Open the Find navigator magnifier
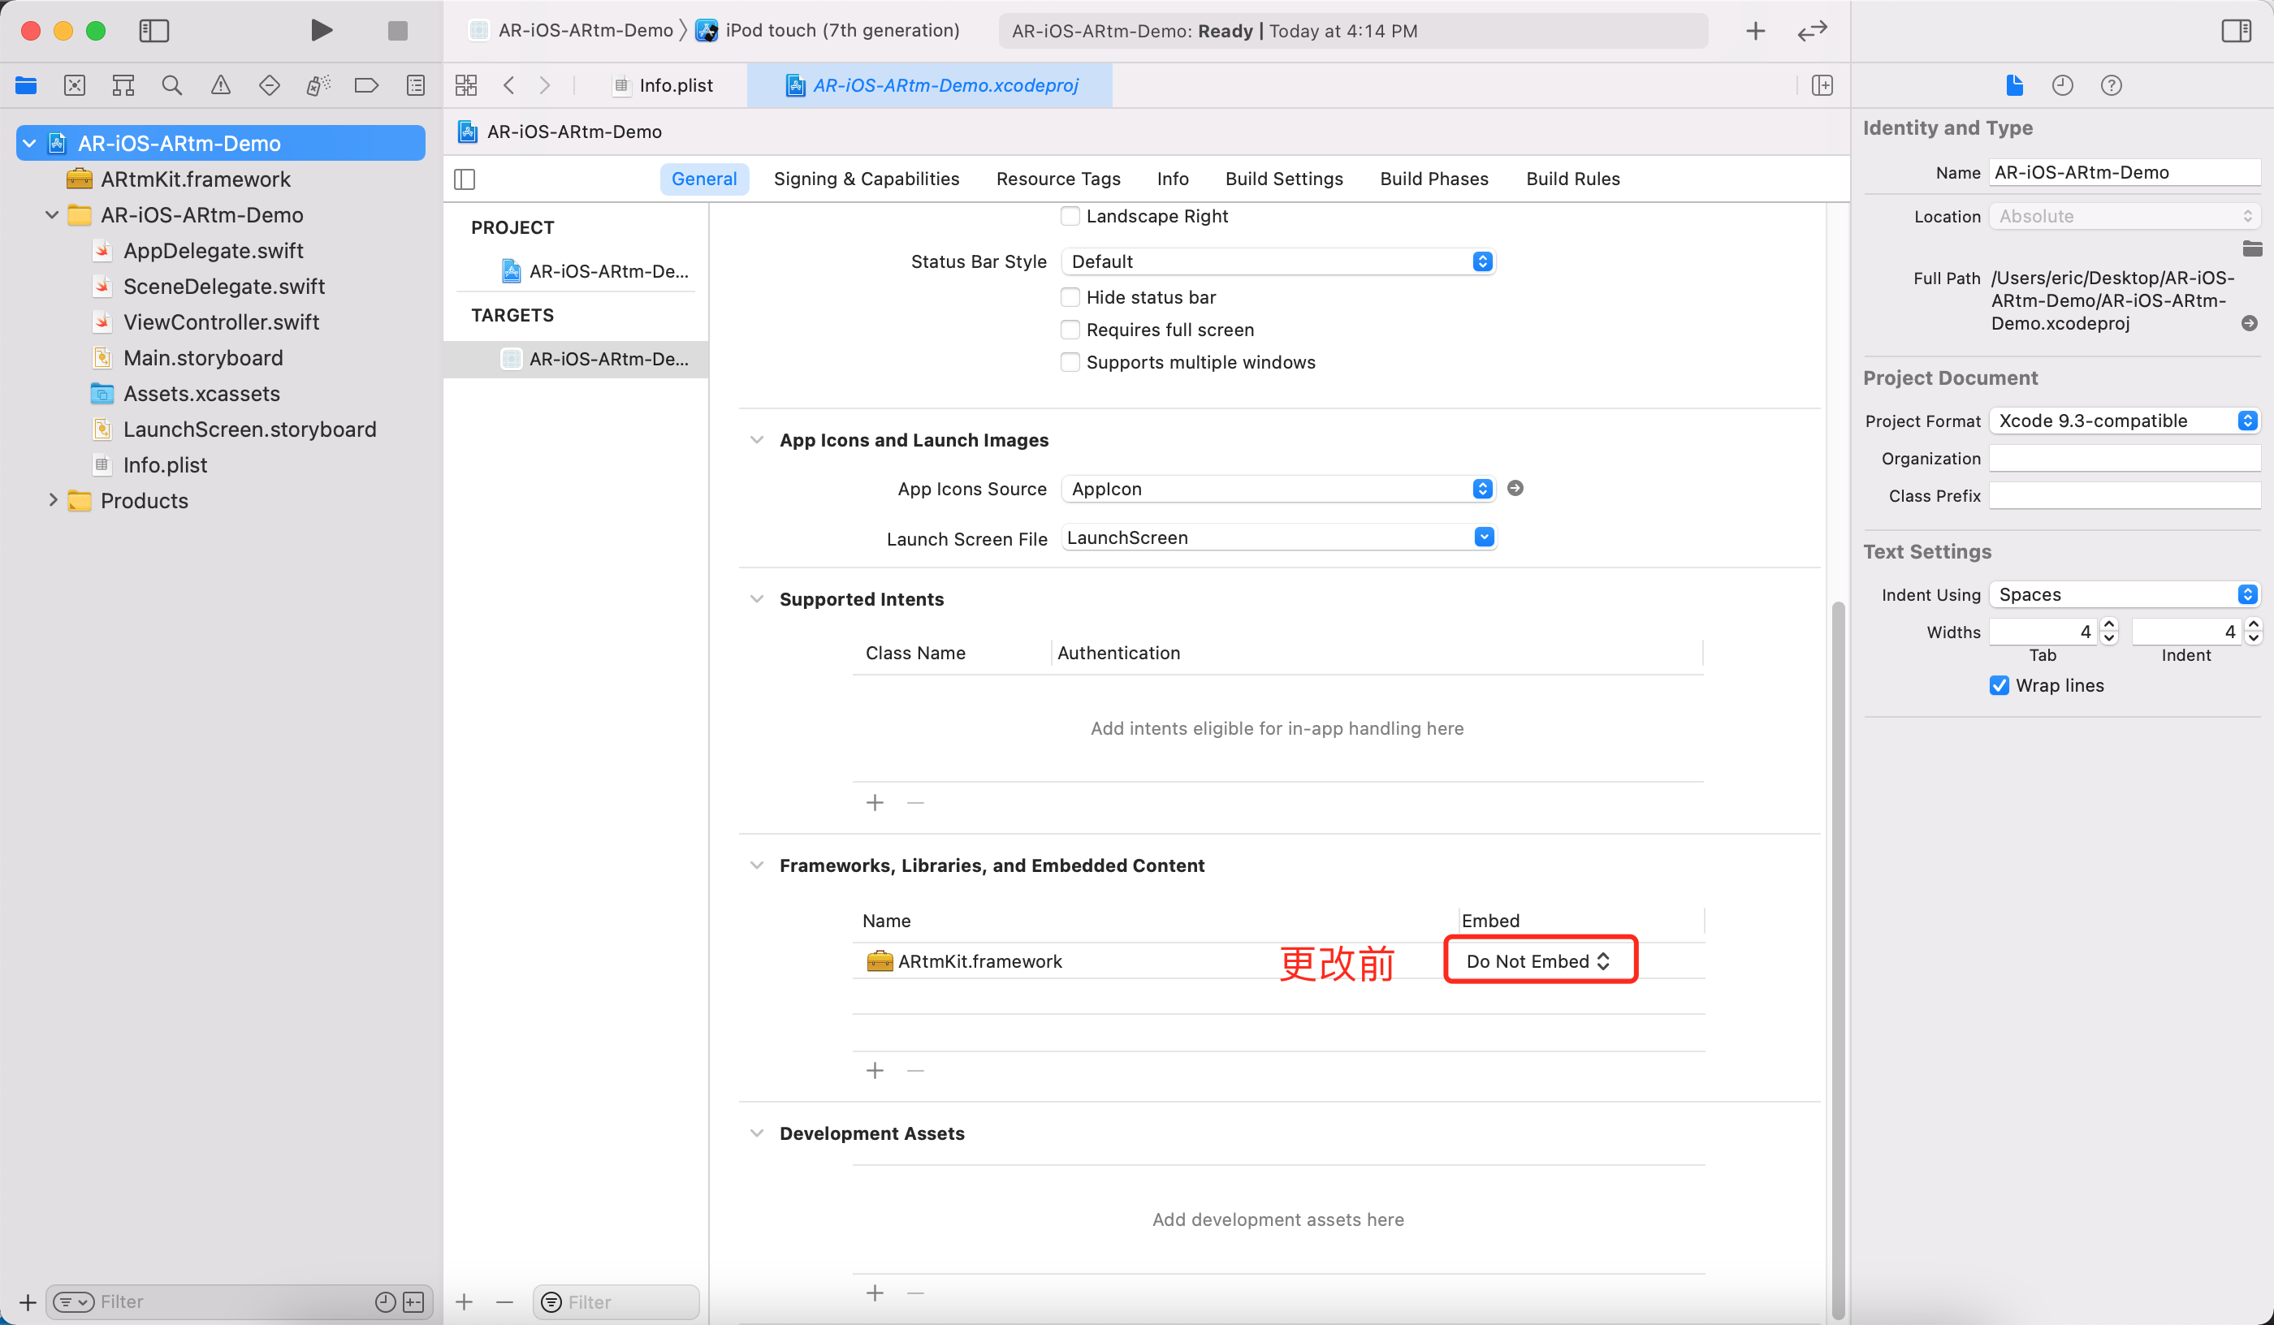Image resolution: width=2274 pixels, height=1325 pixels. [x=171, y=86]
